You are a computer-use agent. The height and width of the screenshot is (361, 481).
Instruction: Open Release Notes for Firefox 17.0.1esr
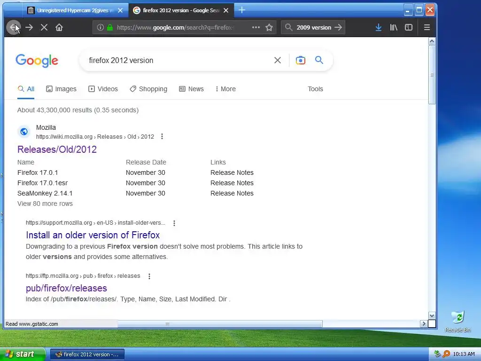232,183
